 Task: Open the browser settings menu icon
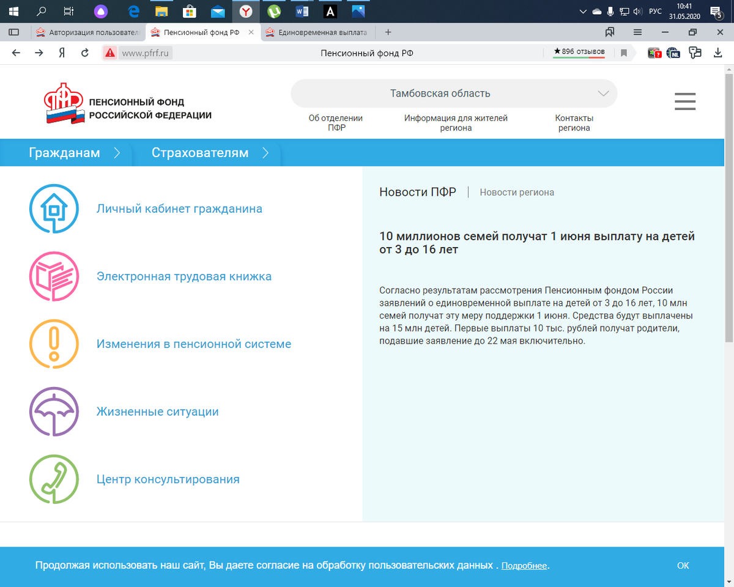pyautogui.click(x=637, y=32)
